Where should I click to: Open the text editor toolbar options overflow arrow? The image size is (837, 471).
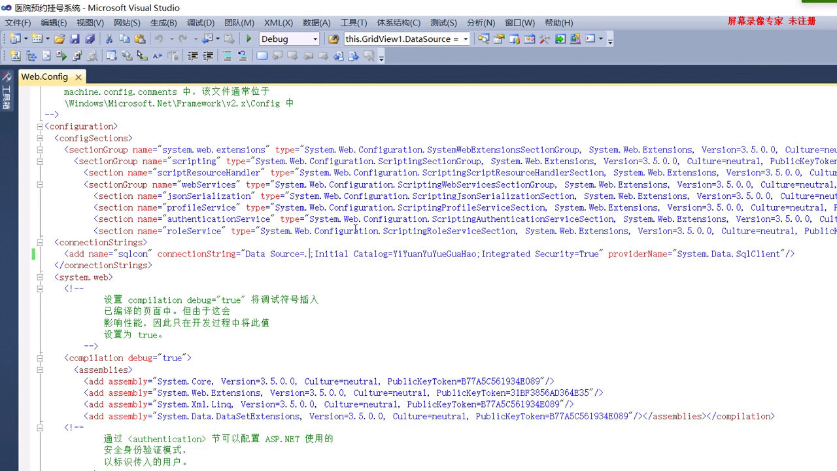(381, 57)
